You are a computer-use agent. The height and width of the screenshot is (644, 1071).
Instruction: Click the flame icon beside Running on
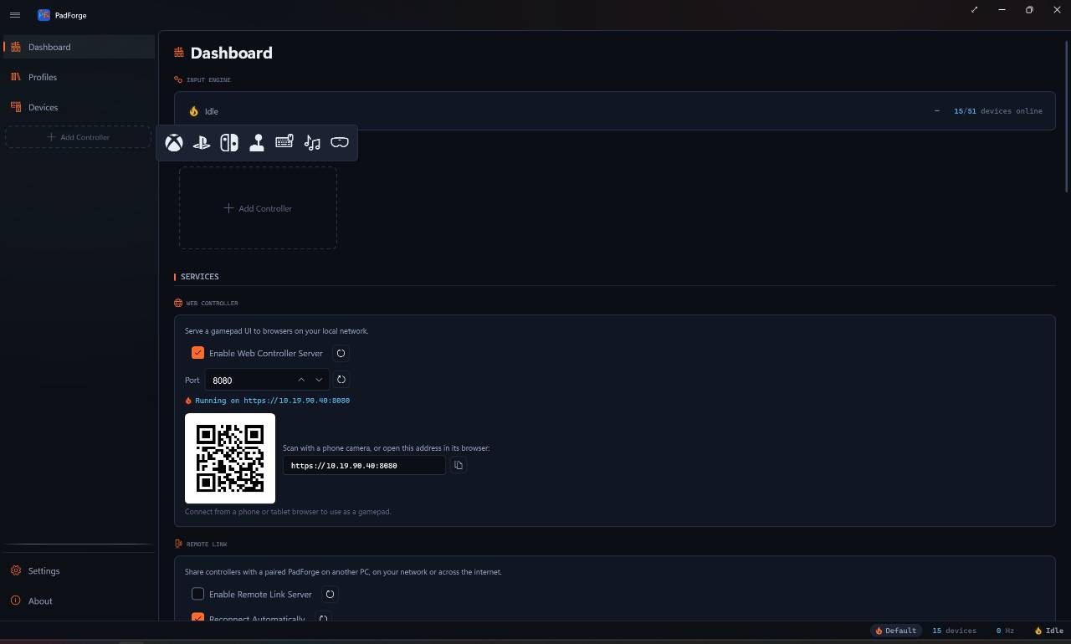188,401
